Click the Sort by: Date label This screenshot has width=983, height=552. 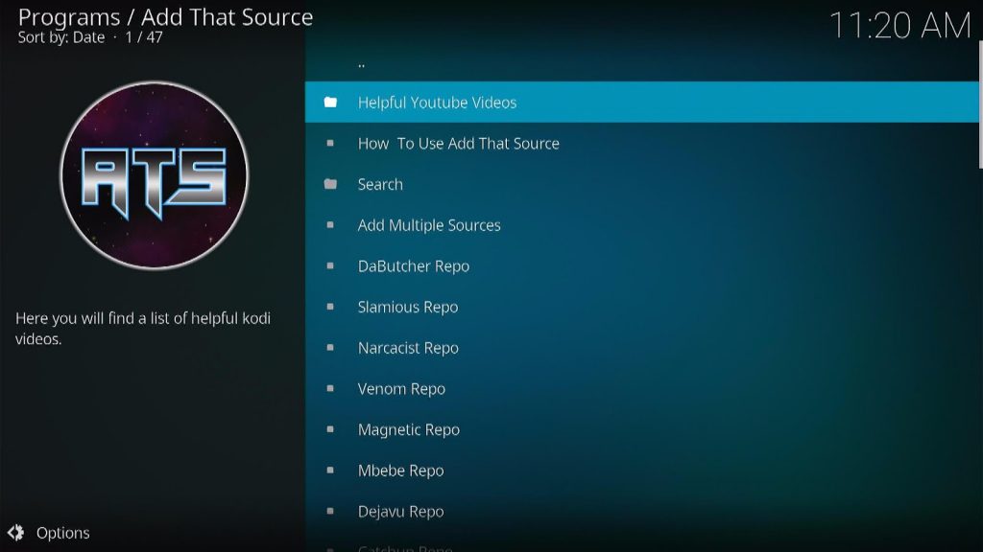tap(60, 37)
